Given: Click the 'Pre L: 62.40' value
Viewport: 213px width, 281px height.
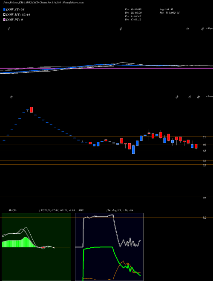Looking at the screenshot, I should coord(133,16).
